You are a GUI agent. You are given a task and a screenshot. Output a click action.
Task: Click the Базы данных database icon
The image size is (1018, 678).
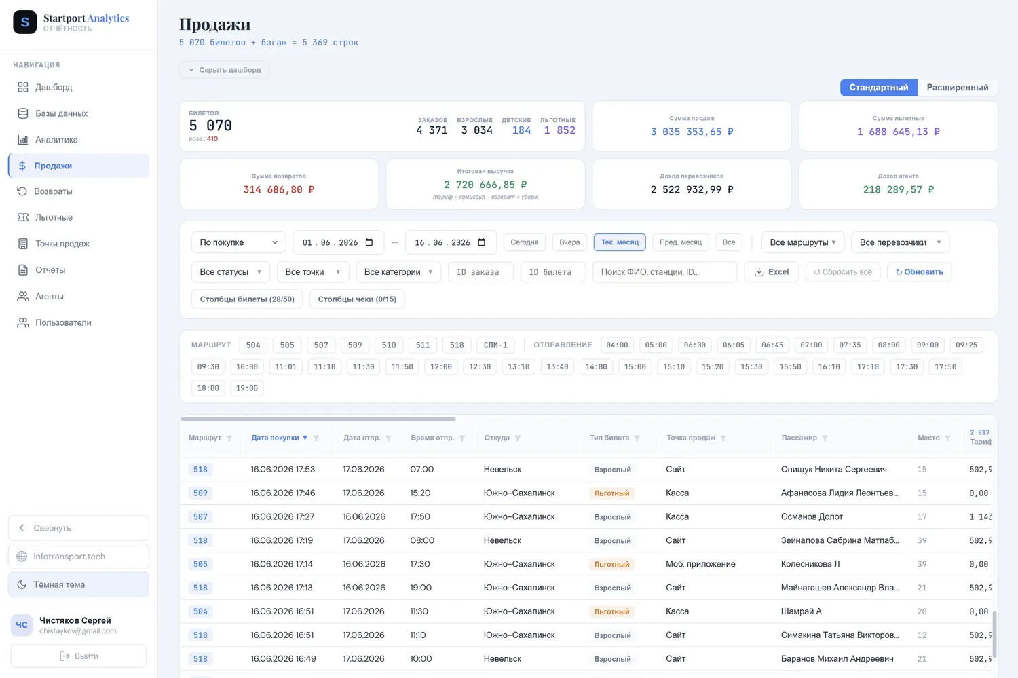(x=23, y=113)
